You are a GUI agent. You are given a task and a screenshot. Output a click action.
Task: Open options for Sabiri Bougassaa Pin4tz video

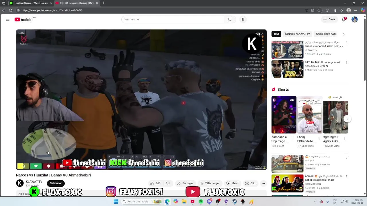[x=347, y=177]
